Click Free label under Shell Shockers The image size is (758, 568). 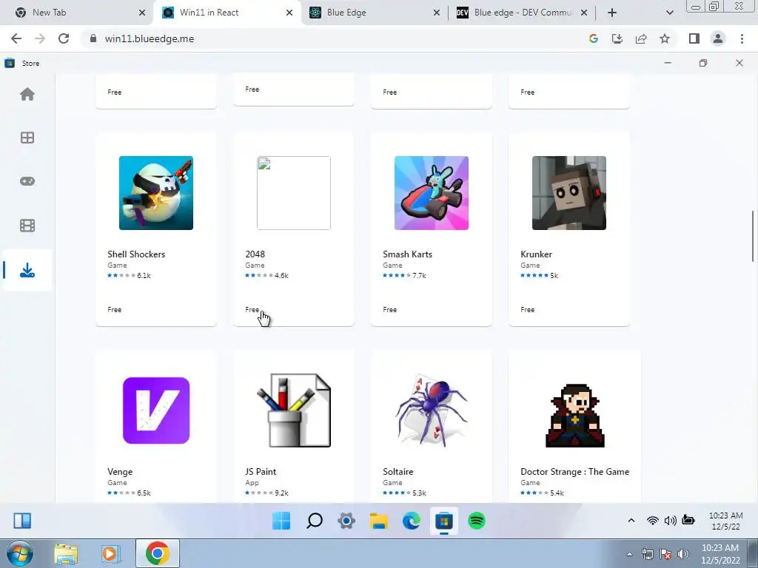pos(115,310)
